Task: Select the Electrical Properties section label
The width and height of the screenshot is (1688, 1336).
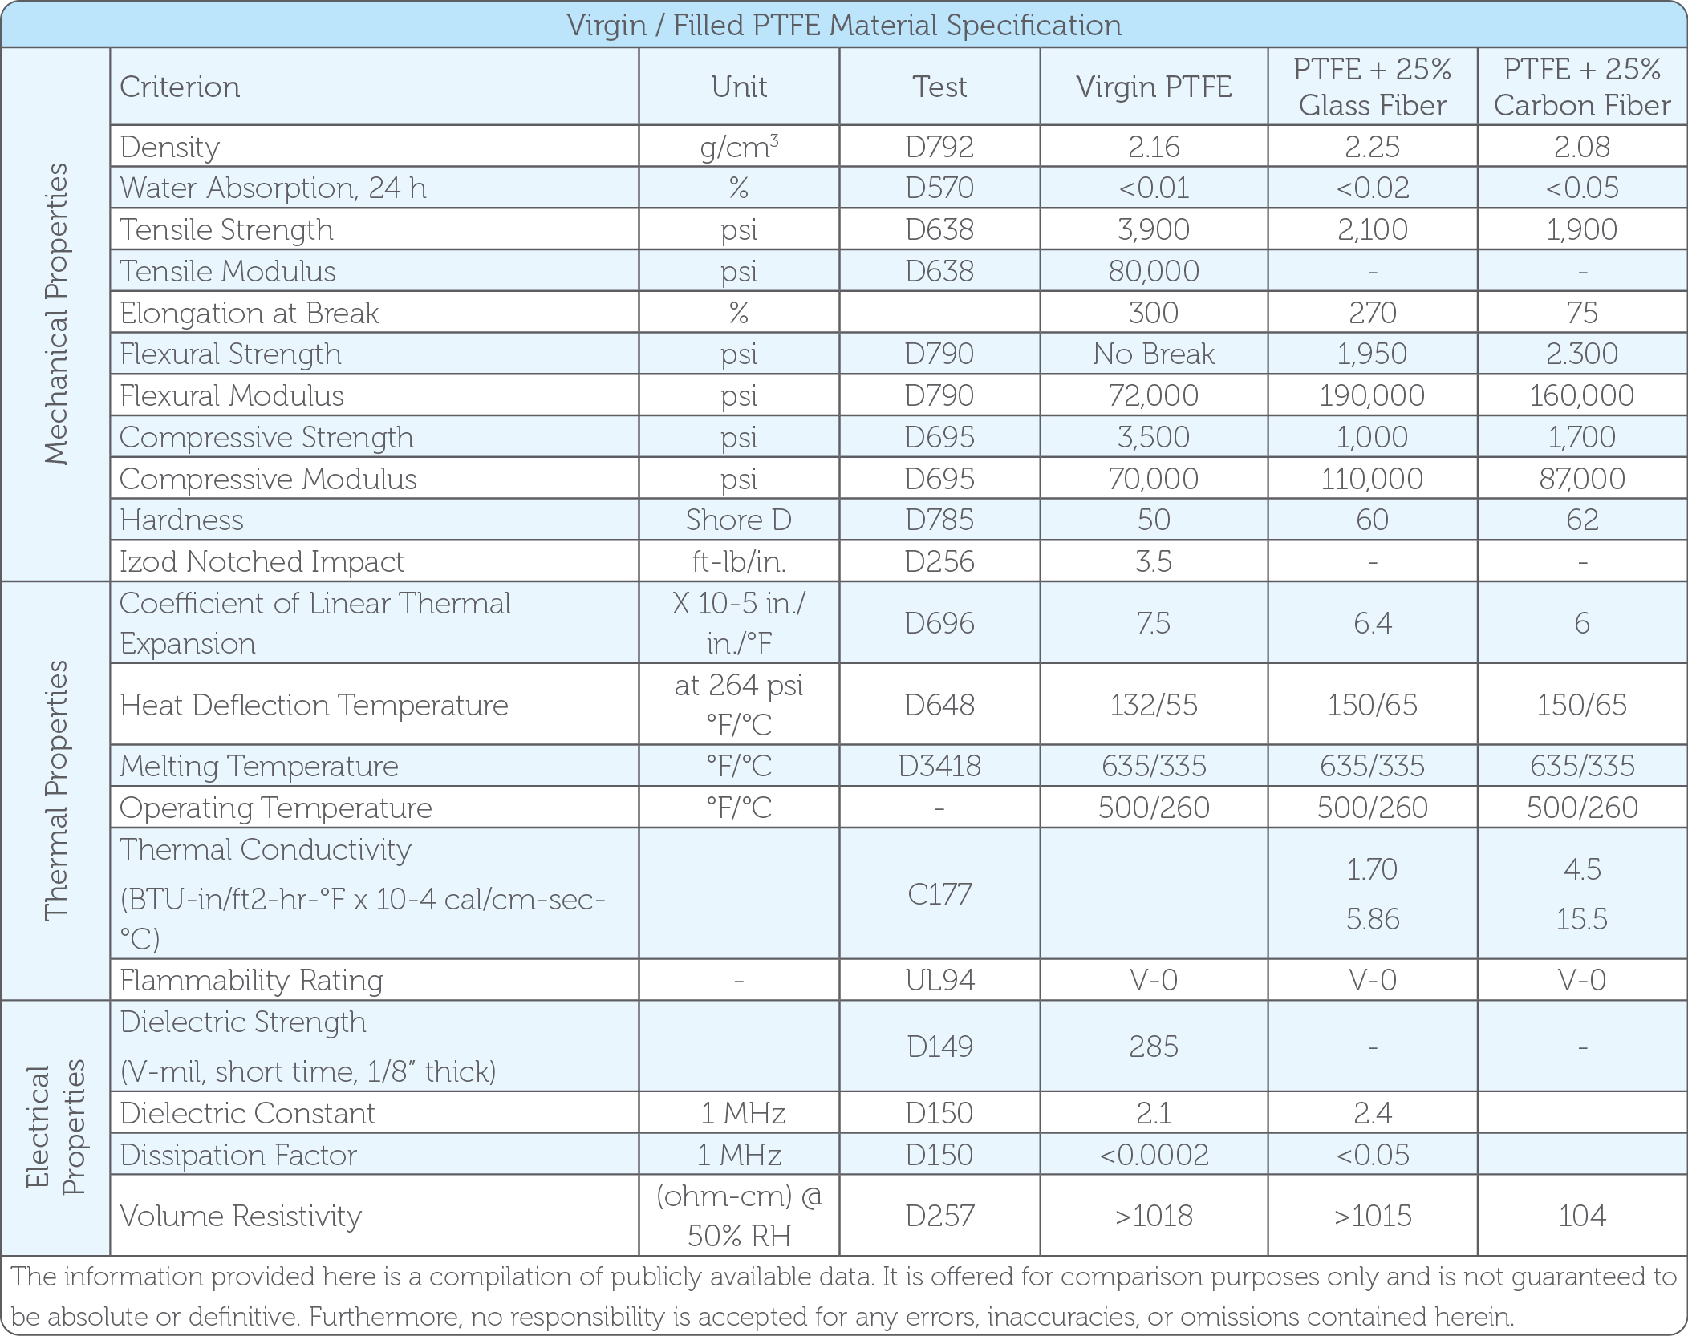Action: tap(56, 1127)
